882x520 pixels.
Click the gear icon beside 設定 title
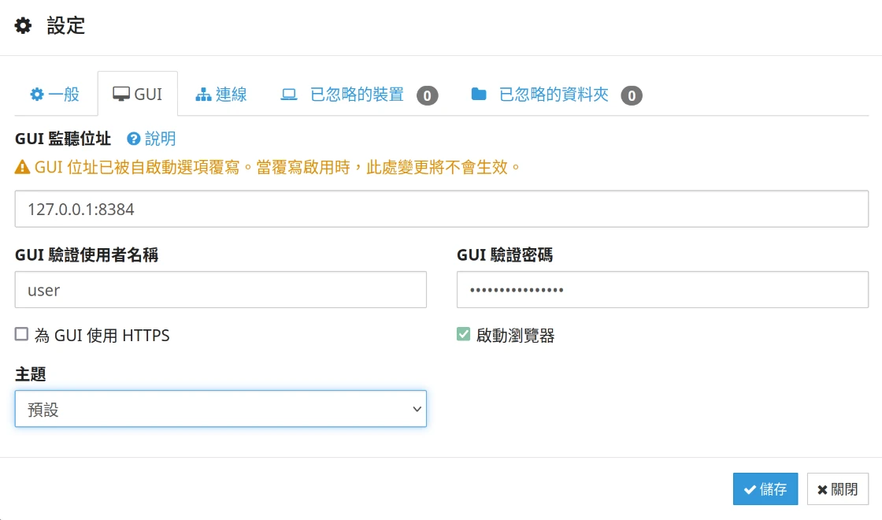(x=24, y=26)
